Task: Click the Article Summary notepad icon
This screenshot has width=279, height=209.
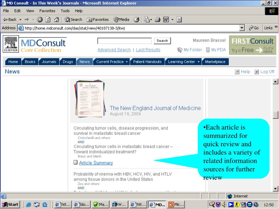Action: pyautogui.click(x=76, y=162)
